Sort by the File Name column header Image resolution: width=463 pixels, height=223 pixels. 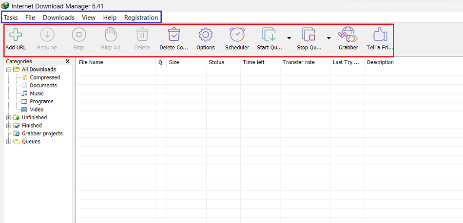pyautogui.click(x=91, y=62)
